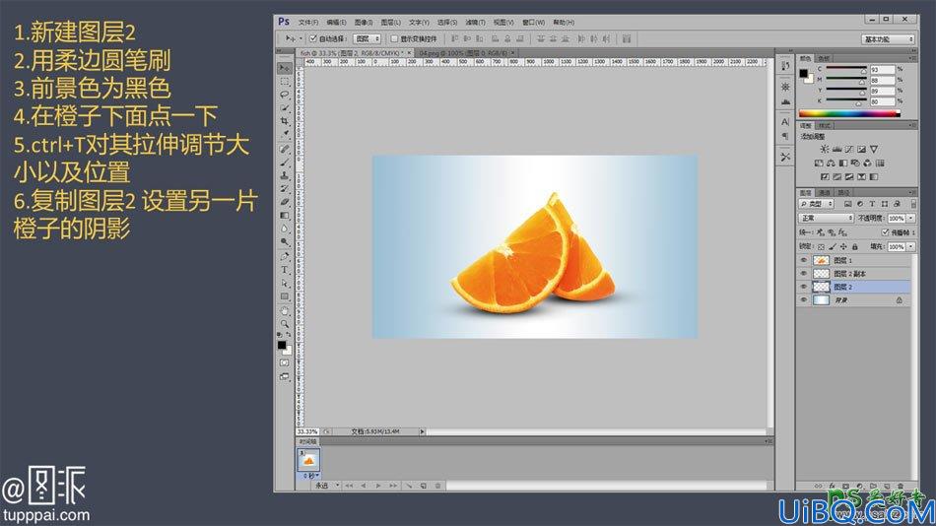Select the Eraser tool
This screenshot has width=936, height=526.
tap(285, 202)
